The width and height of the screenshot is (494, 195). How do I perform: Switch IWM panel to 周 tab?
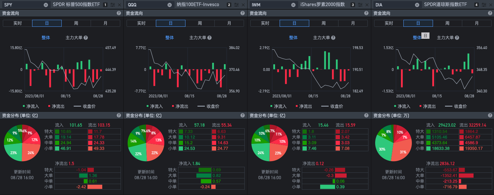pyautogui.click(x=324, y=23)
